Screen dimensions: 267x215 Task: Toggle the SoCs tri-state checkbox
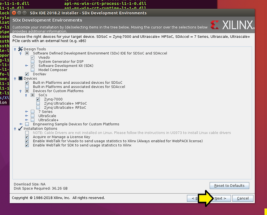click(x=32, y=95)
